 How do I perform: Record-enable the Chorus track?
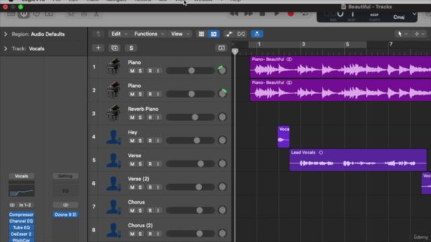150,210
